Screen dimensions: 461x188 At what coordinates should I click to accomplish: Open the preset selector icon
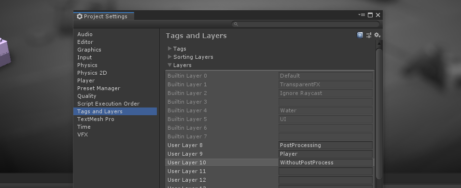[x=369, y=35]
